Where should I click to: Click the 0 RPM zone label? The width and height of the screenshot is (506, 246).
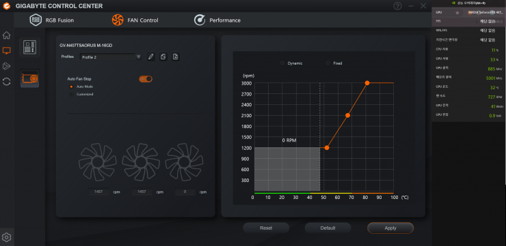(289, 140)
